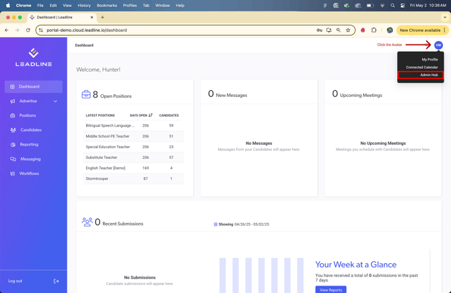Screen dimensions: 451x293
Task: Click the calendar icon beside Showing dates
Action: tap(215, 224)
